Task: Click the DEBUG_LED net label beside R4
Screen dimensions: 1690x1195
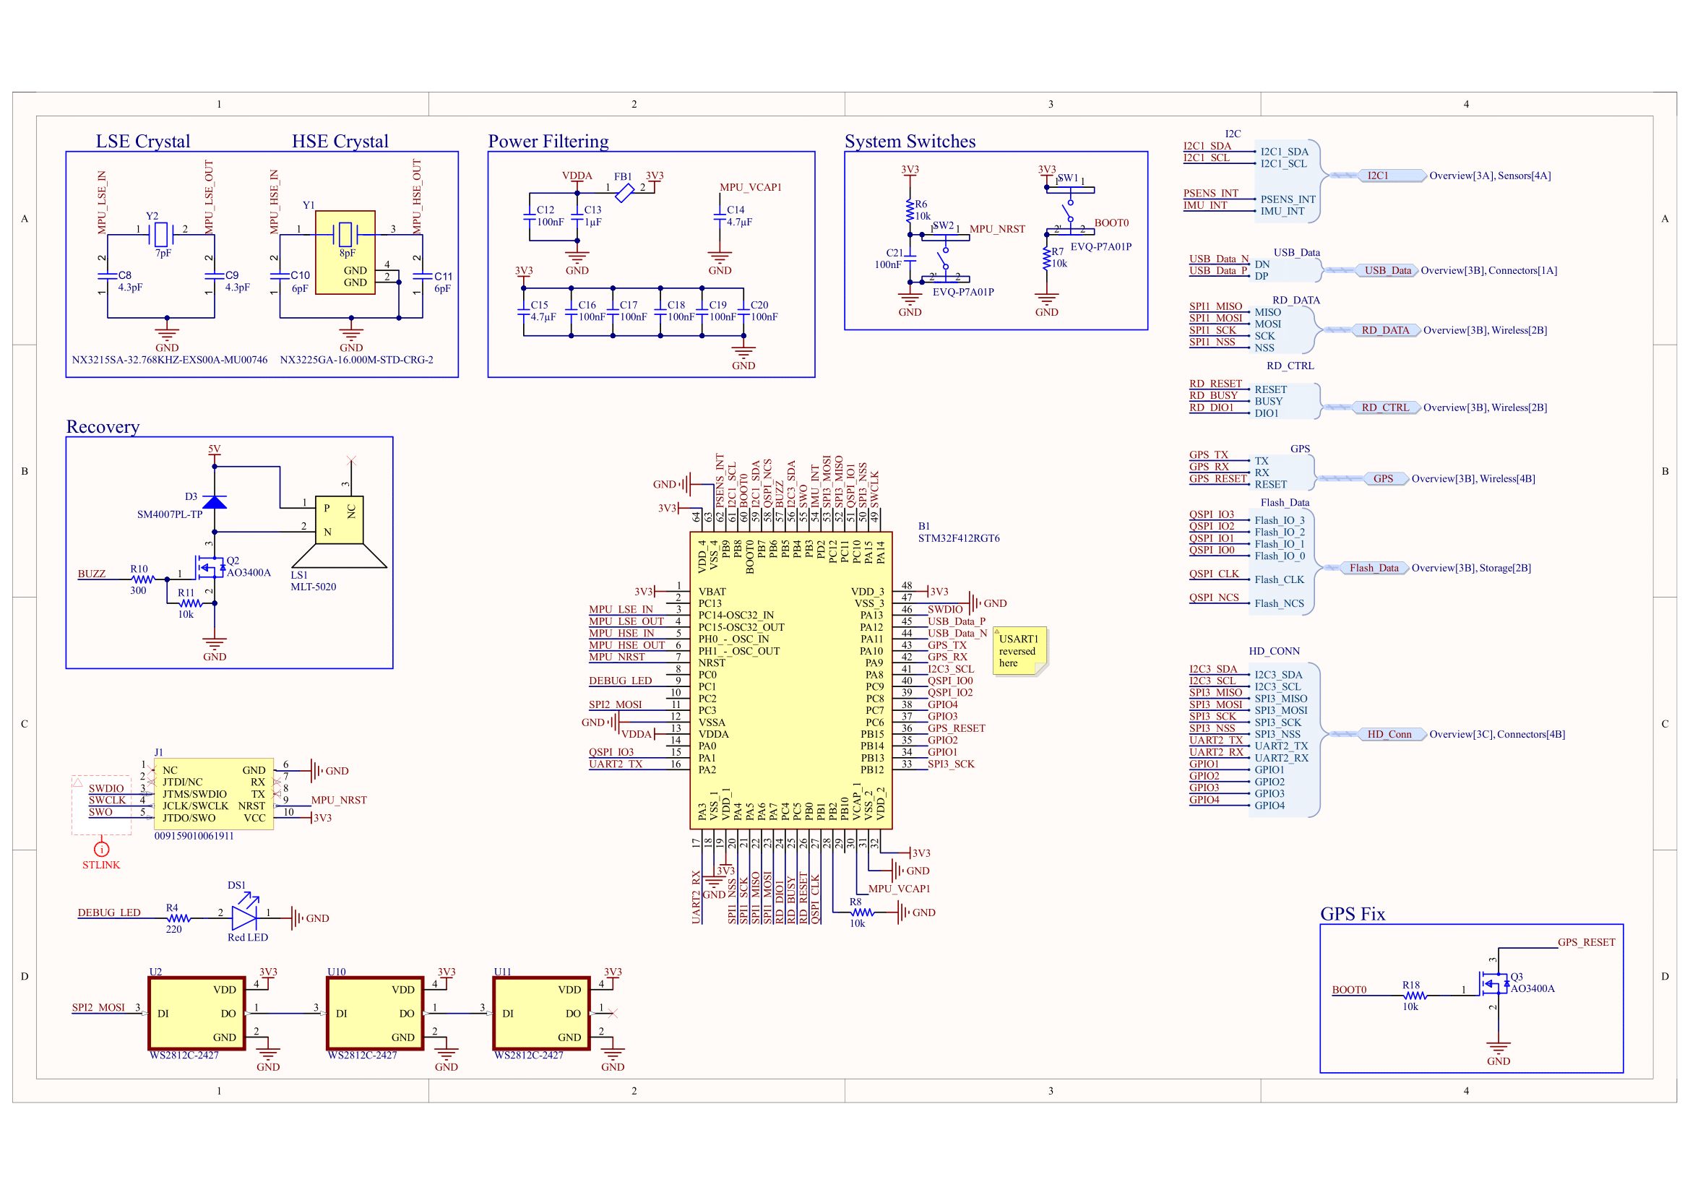Action: 109,913
